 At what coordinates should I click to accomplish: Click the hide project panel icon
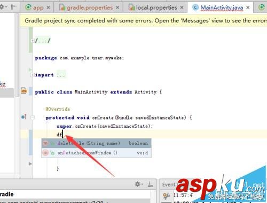click(x=13, y=7)
